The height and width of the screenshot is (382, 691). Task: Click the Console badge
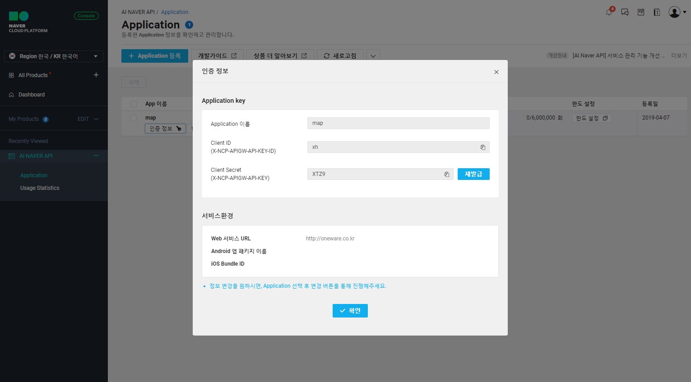(x=86, y=16)
